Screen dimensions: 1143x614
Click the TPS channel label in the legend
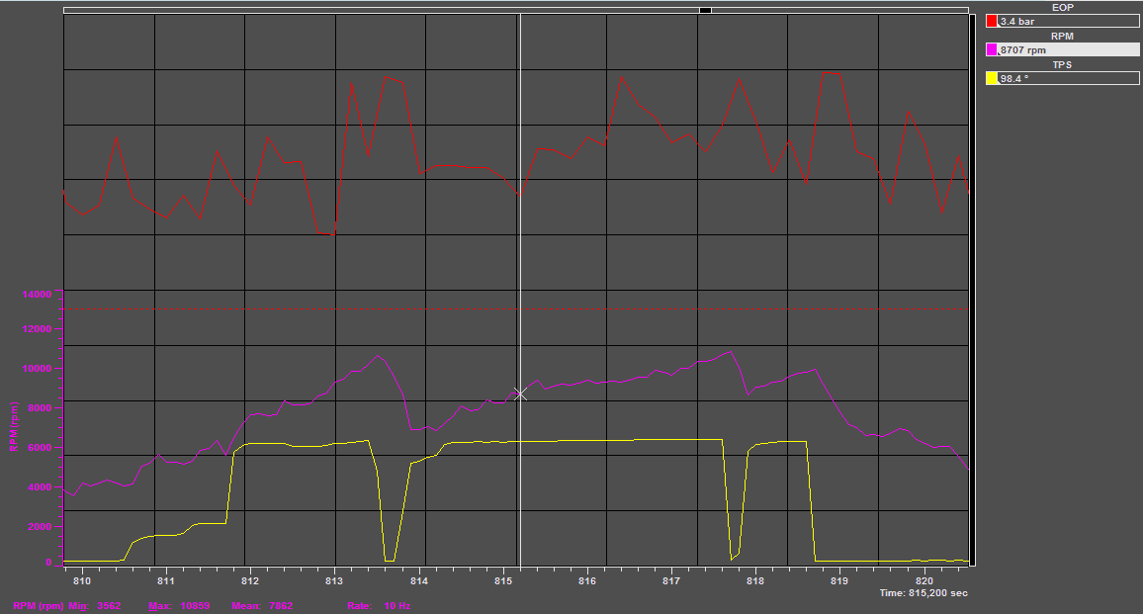pyautogui.click(x=1062, y=64)
